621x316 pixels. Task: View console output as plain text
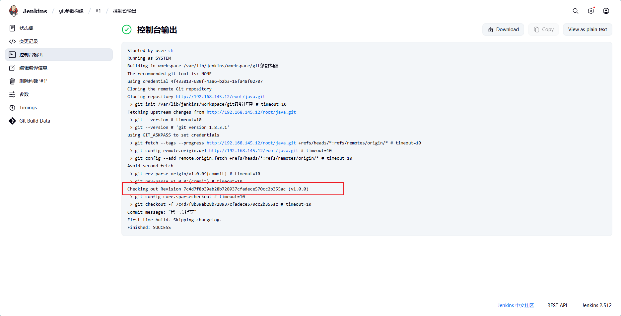[587, 29]
